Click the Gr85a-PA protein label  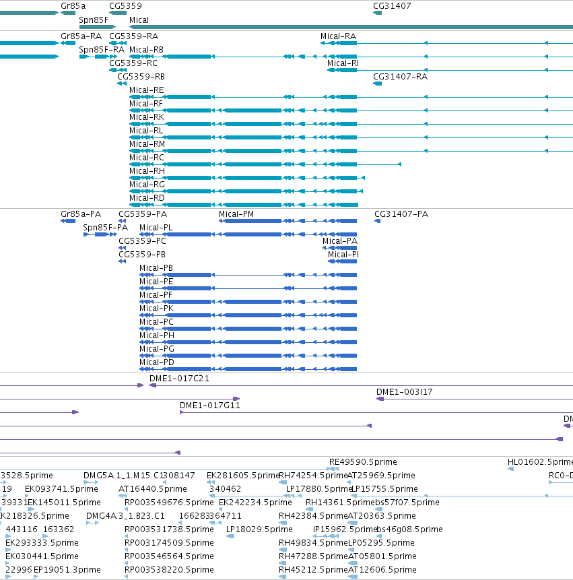tap(81, 214)
